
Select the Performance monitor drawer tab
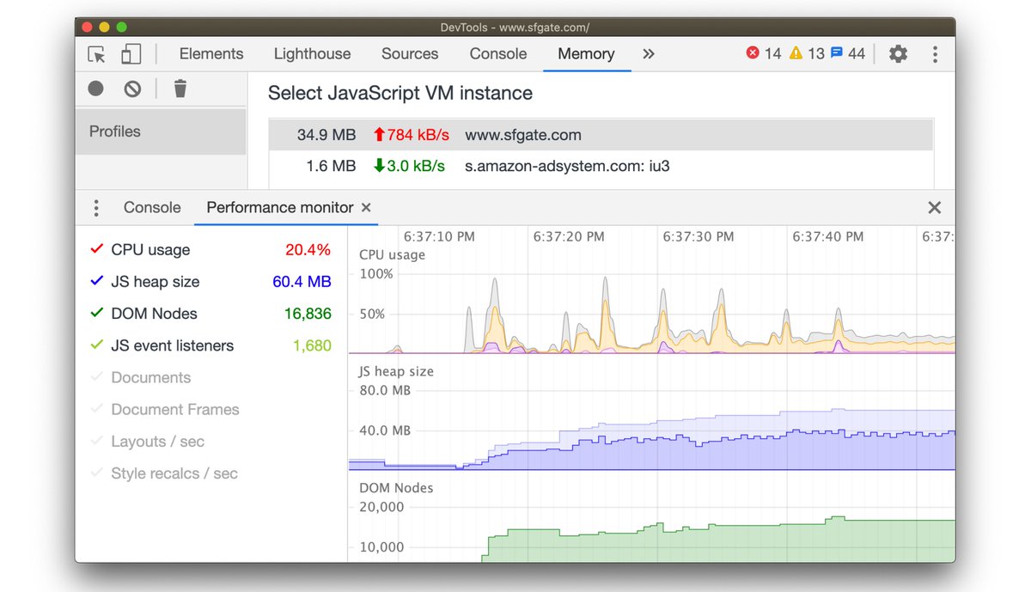pyautogui.click(x=280, y=207)
